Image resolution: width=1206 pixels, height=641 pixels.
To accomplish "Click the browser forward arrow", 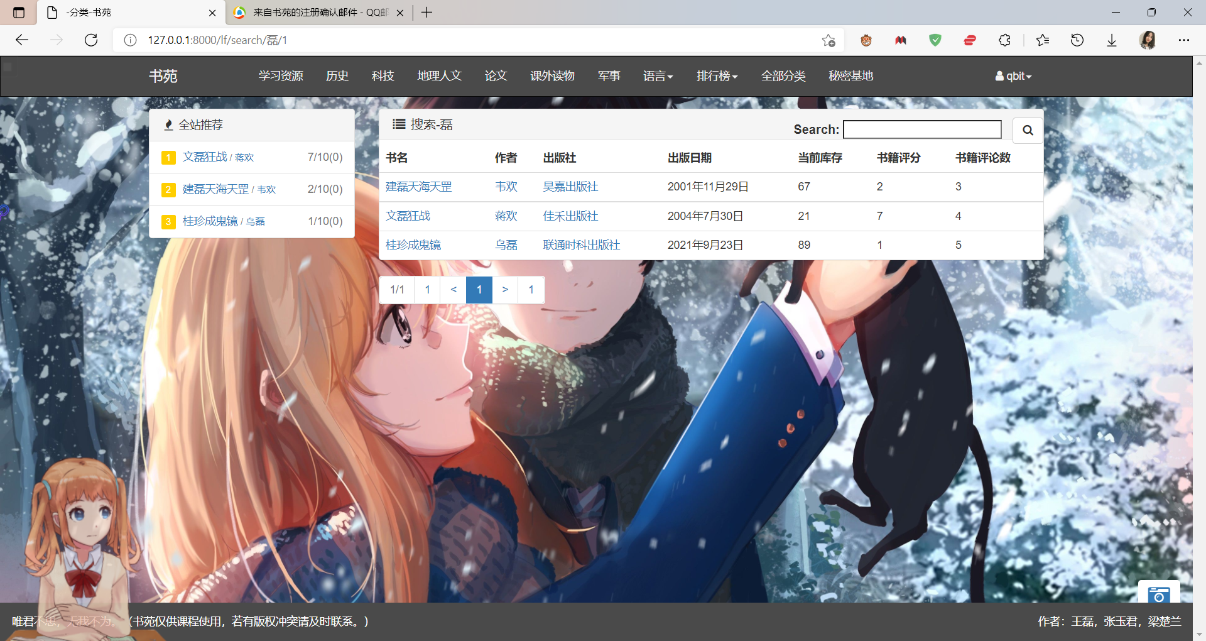I will coord(57,40).
